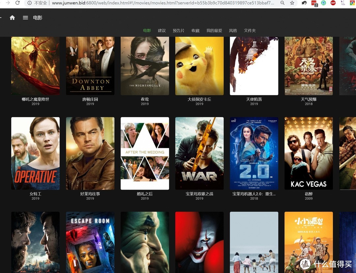Open the Pikachu detective poster
The image size is (356, 273).
pyautogui.click(x=199, y=66)
